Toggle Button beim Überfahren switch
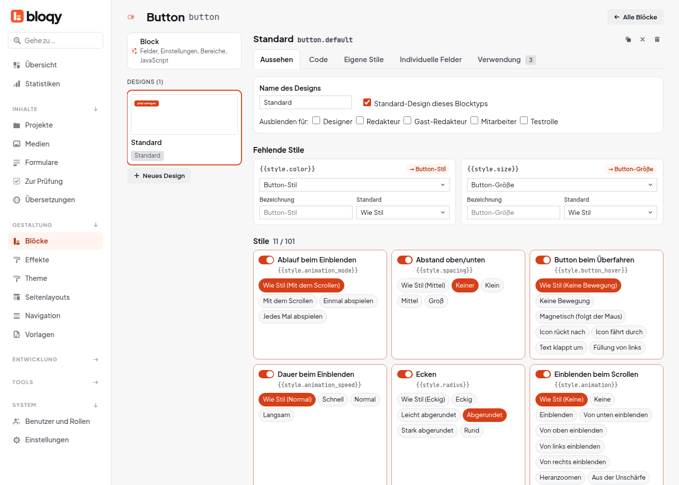 [543, 260]
